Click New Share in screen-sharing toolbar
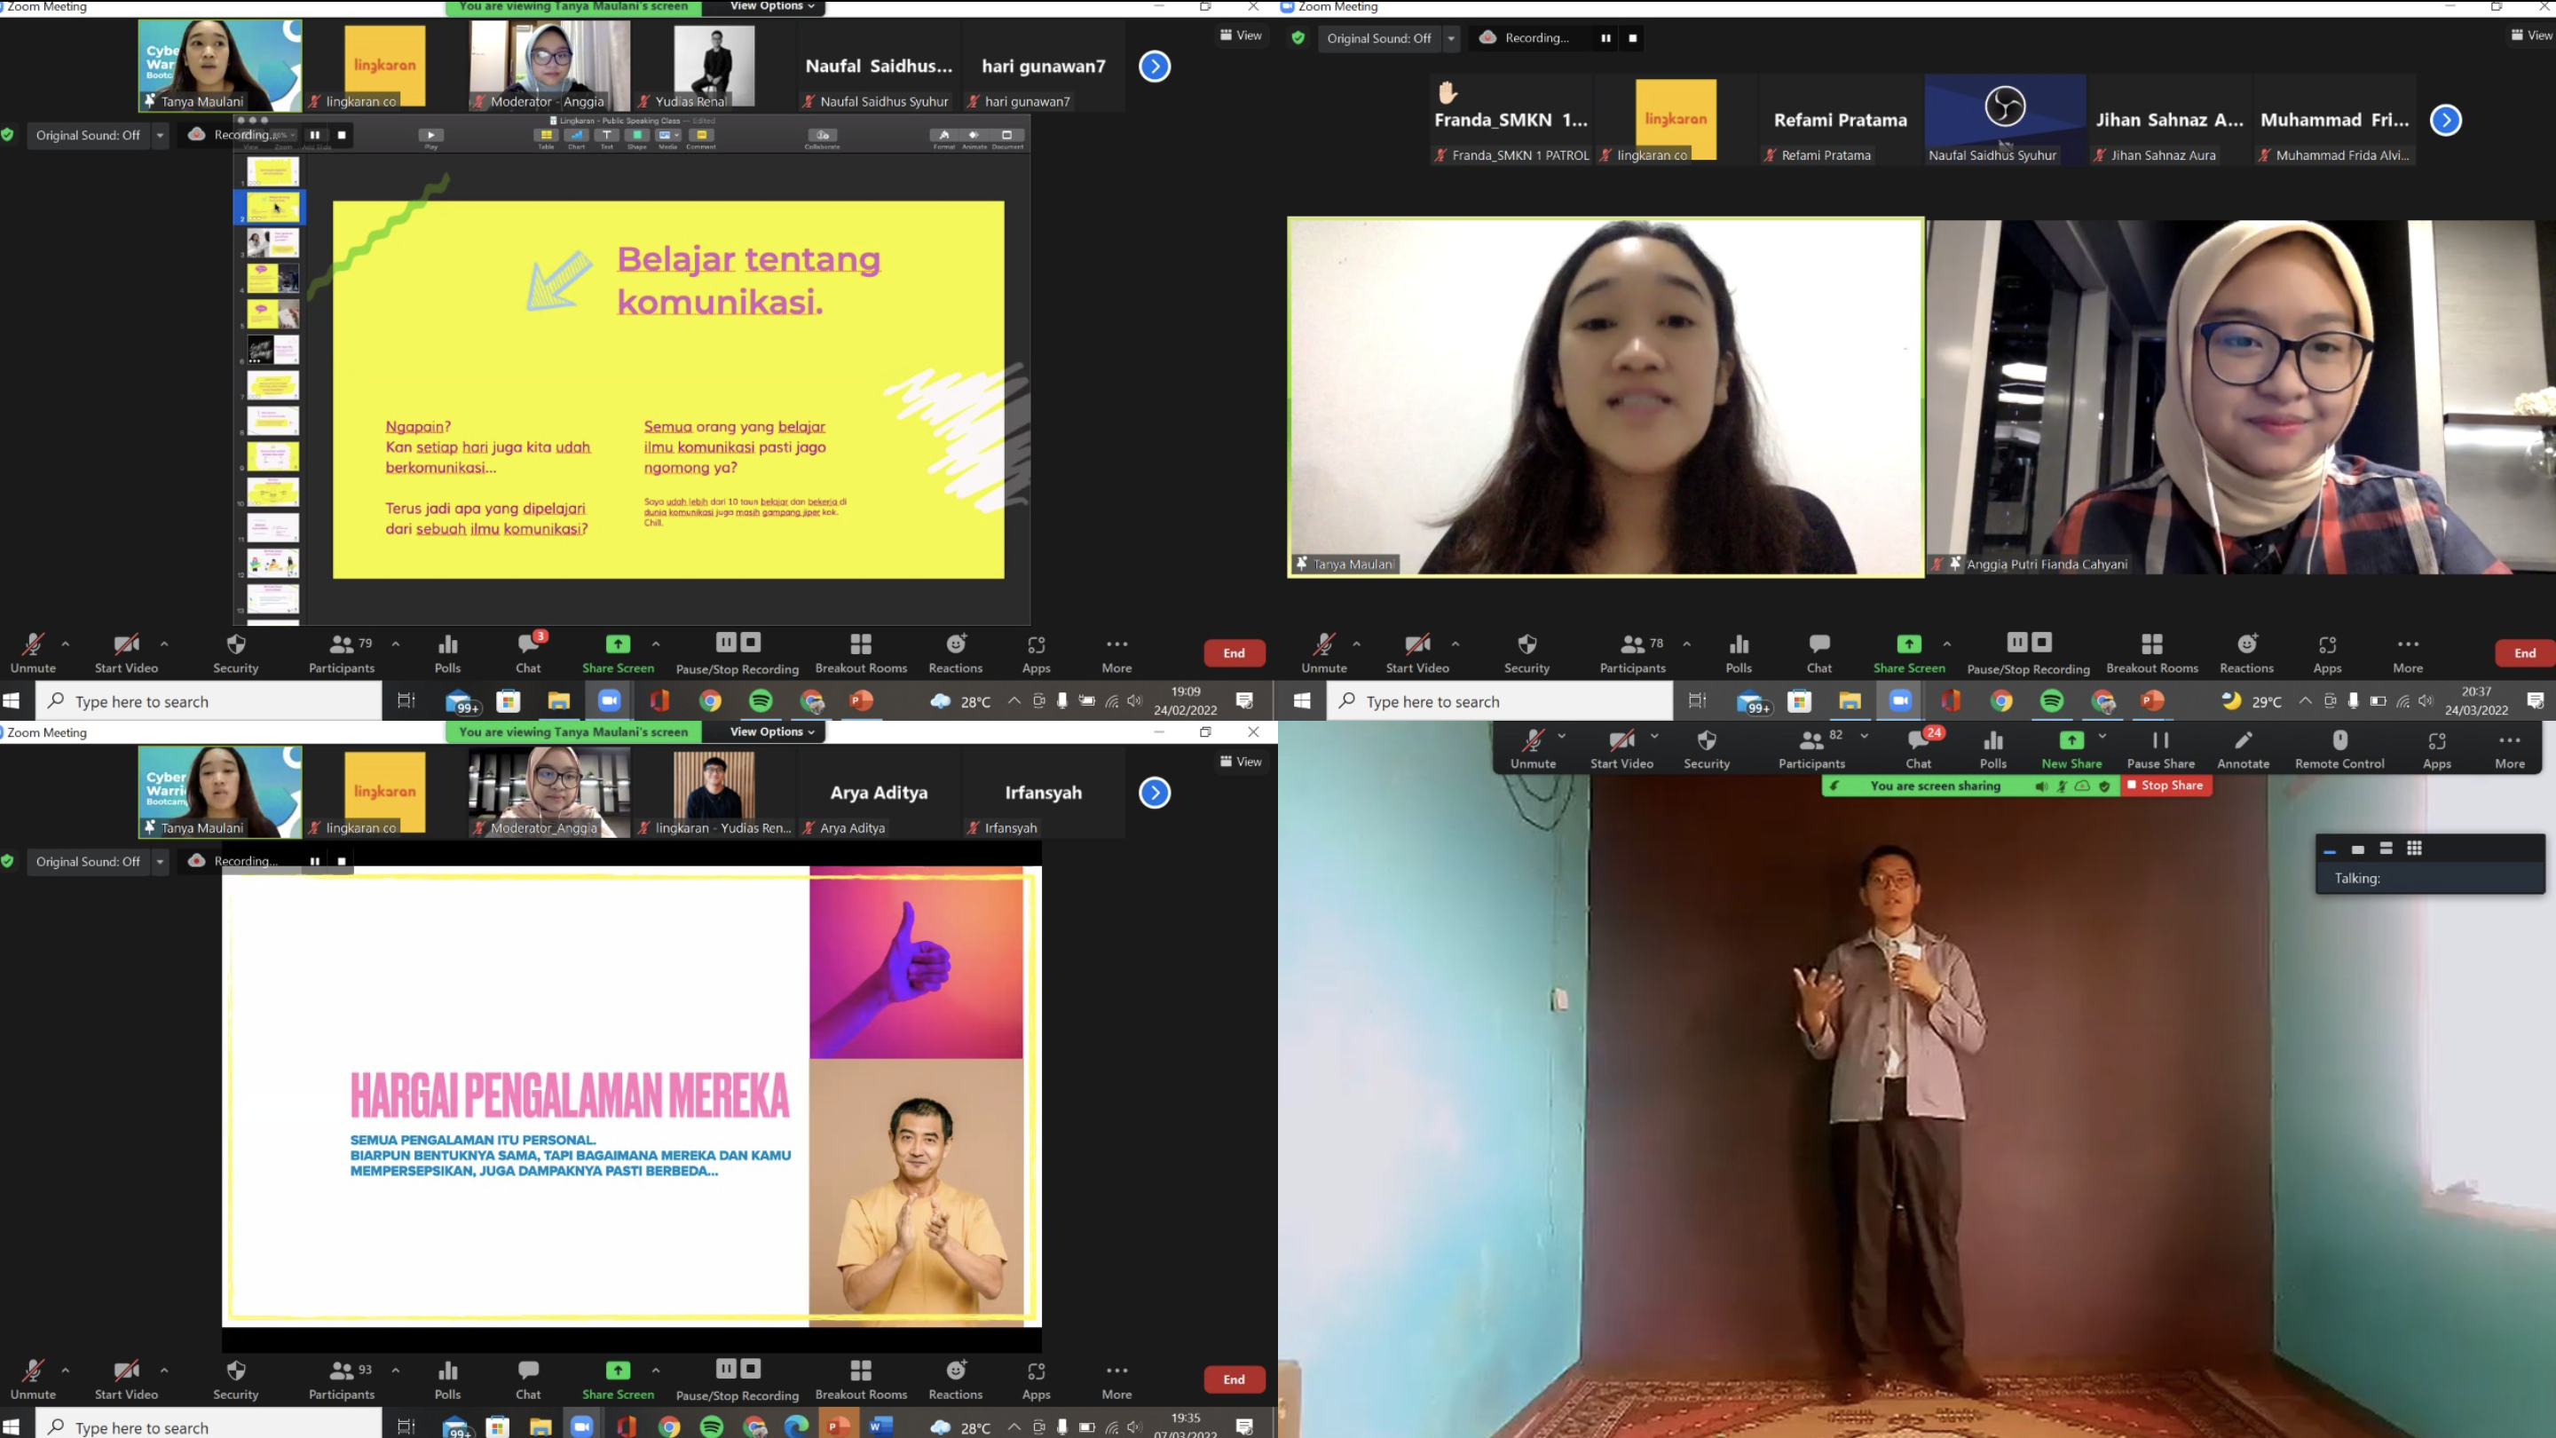 [2071, 749]
